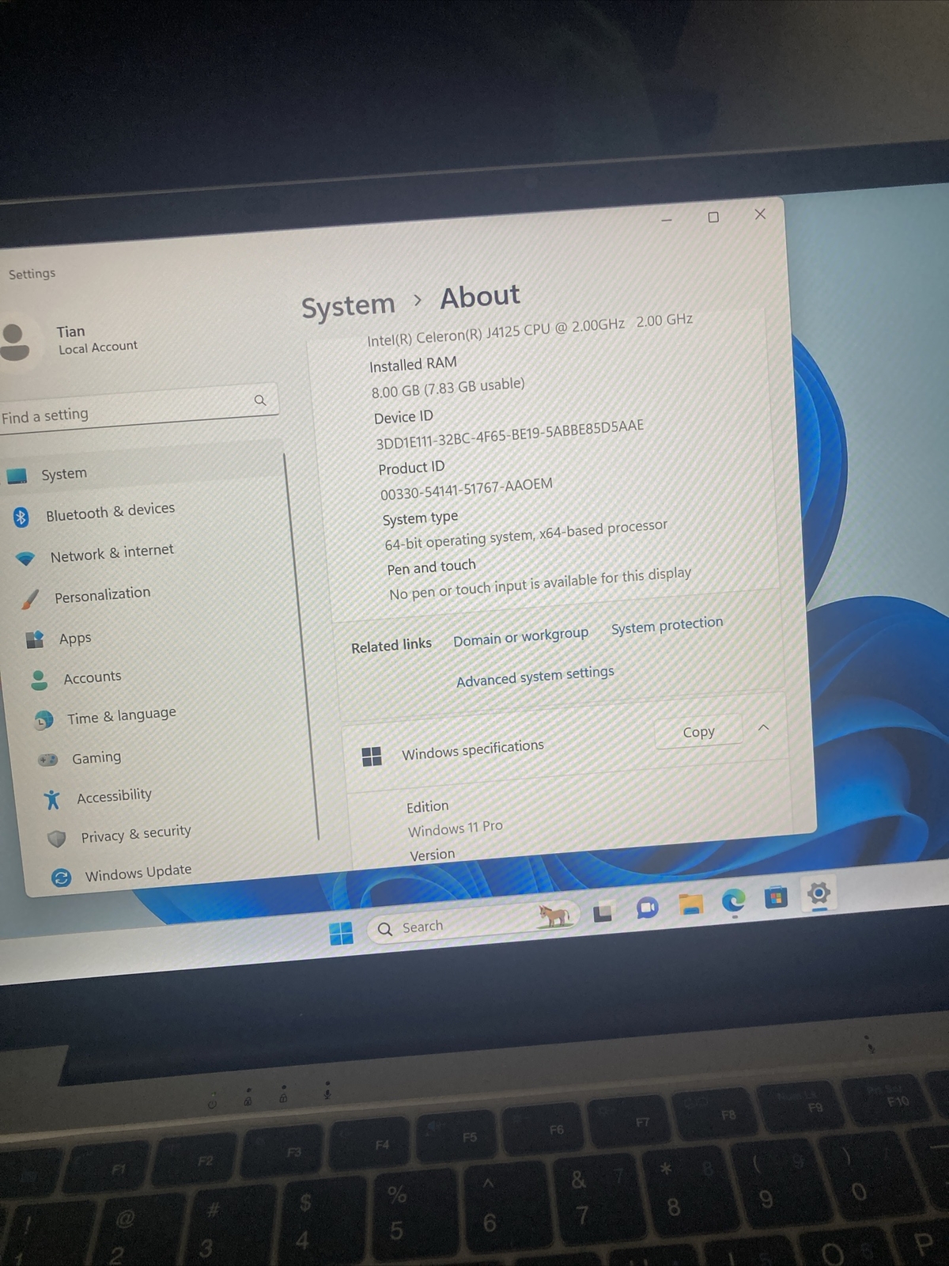
Task: Select the Product ID value 00330-54141-51767-AAOEM
Action: click(467, 489)
